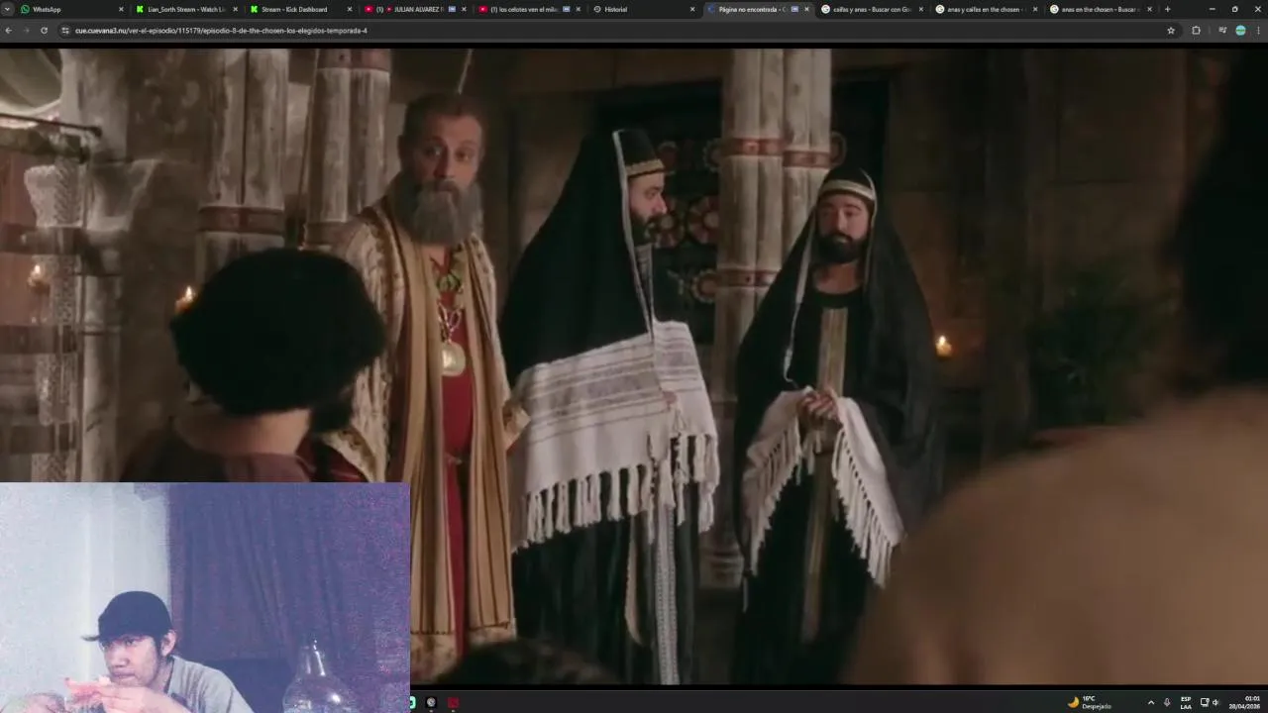The image size is (1268, 713).
Task: Click the webcam overlay of streamer
Action: 205,598
